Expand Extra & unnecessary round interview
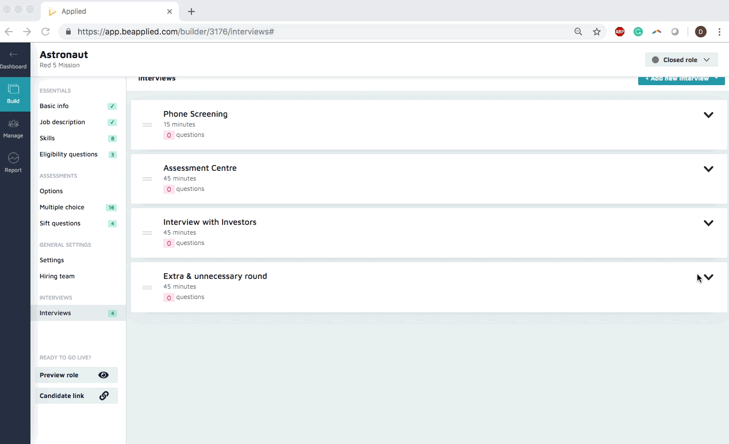Screen dimensions: 729x444 (708, 277)
